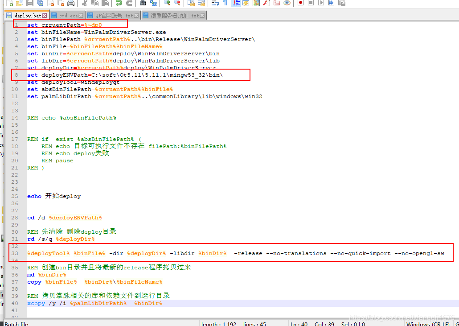Click the Open file folder icon
This screenshot has width=459, height=326.
pos(19,3)
